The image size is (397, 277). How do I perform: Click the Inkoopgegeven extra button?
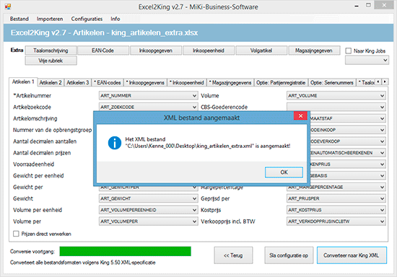[156, 50]
